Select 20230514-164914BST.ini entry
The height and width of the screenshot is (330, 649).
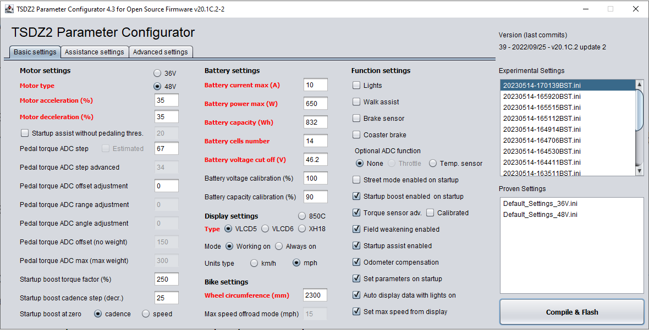click(x=568, y=129)
